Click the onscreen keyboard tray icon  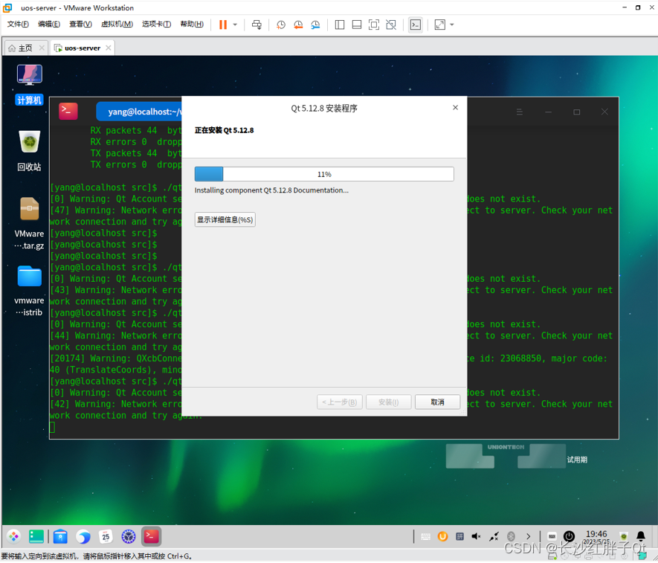(425, 536)
